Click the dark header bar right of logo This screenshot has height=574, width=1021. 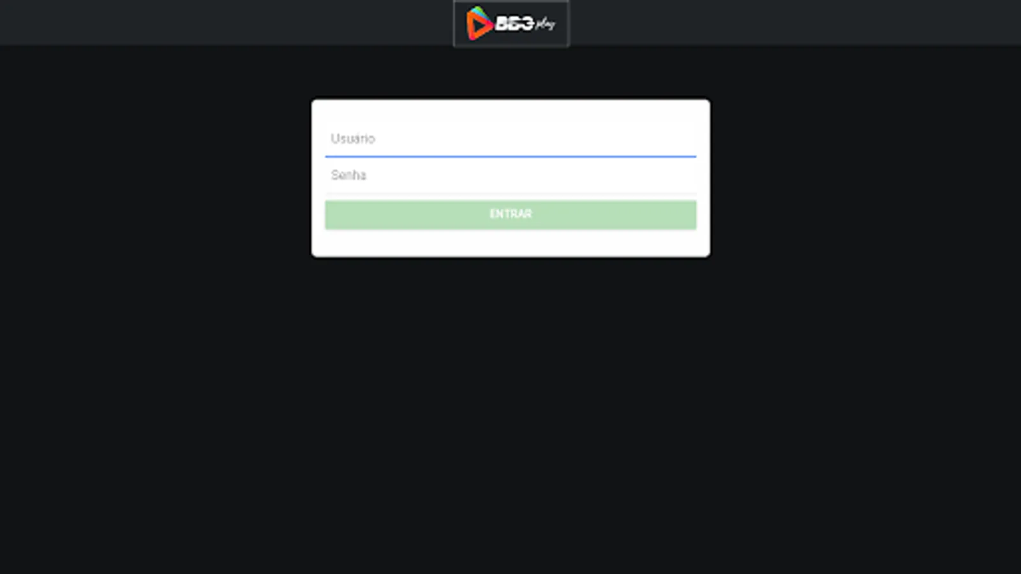[795, 22]
